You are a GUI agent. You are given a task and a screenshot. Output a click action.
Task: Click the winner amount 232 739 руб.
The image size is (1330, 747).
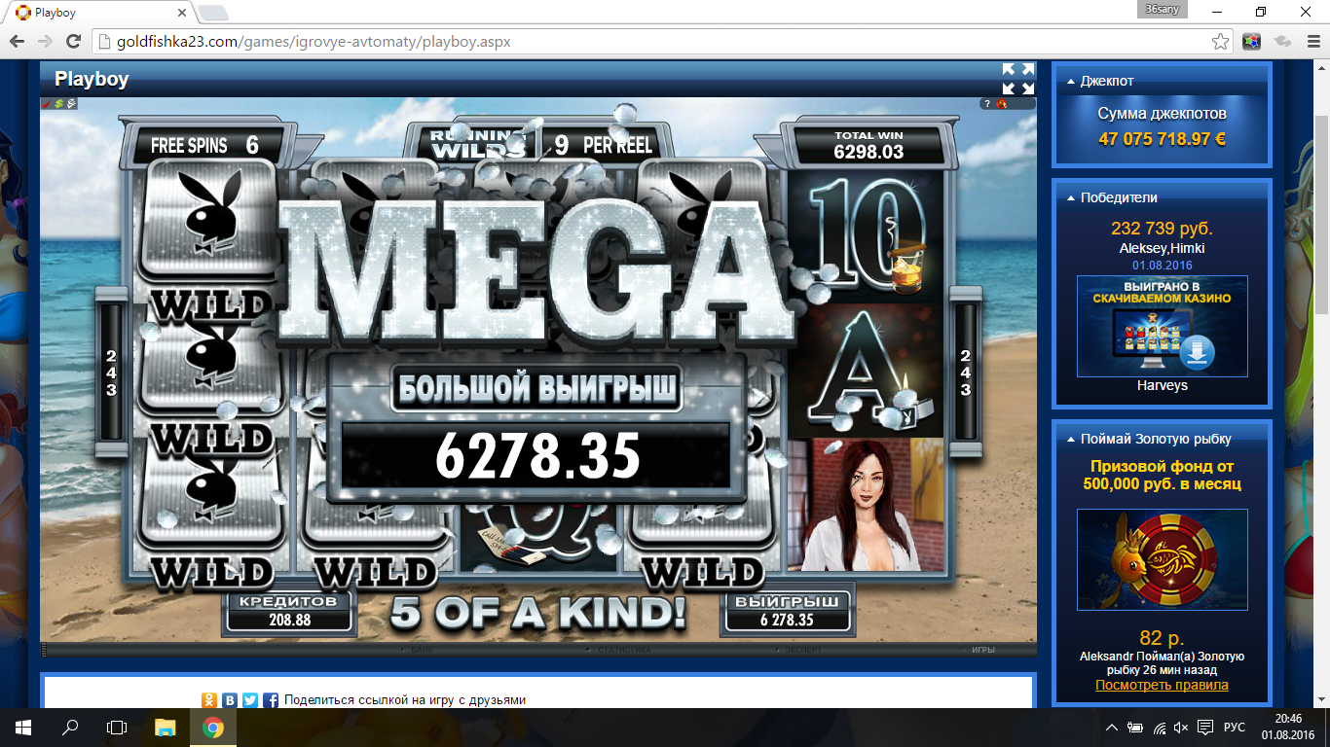(1162, 229)
